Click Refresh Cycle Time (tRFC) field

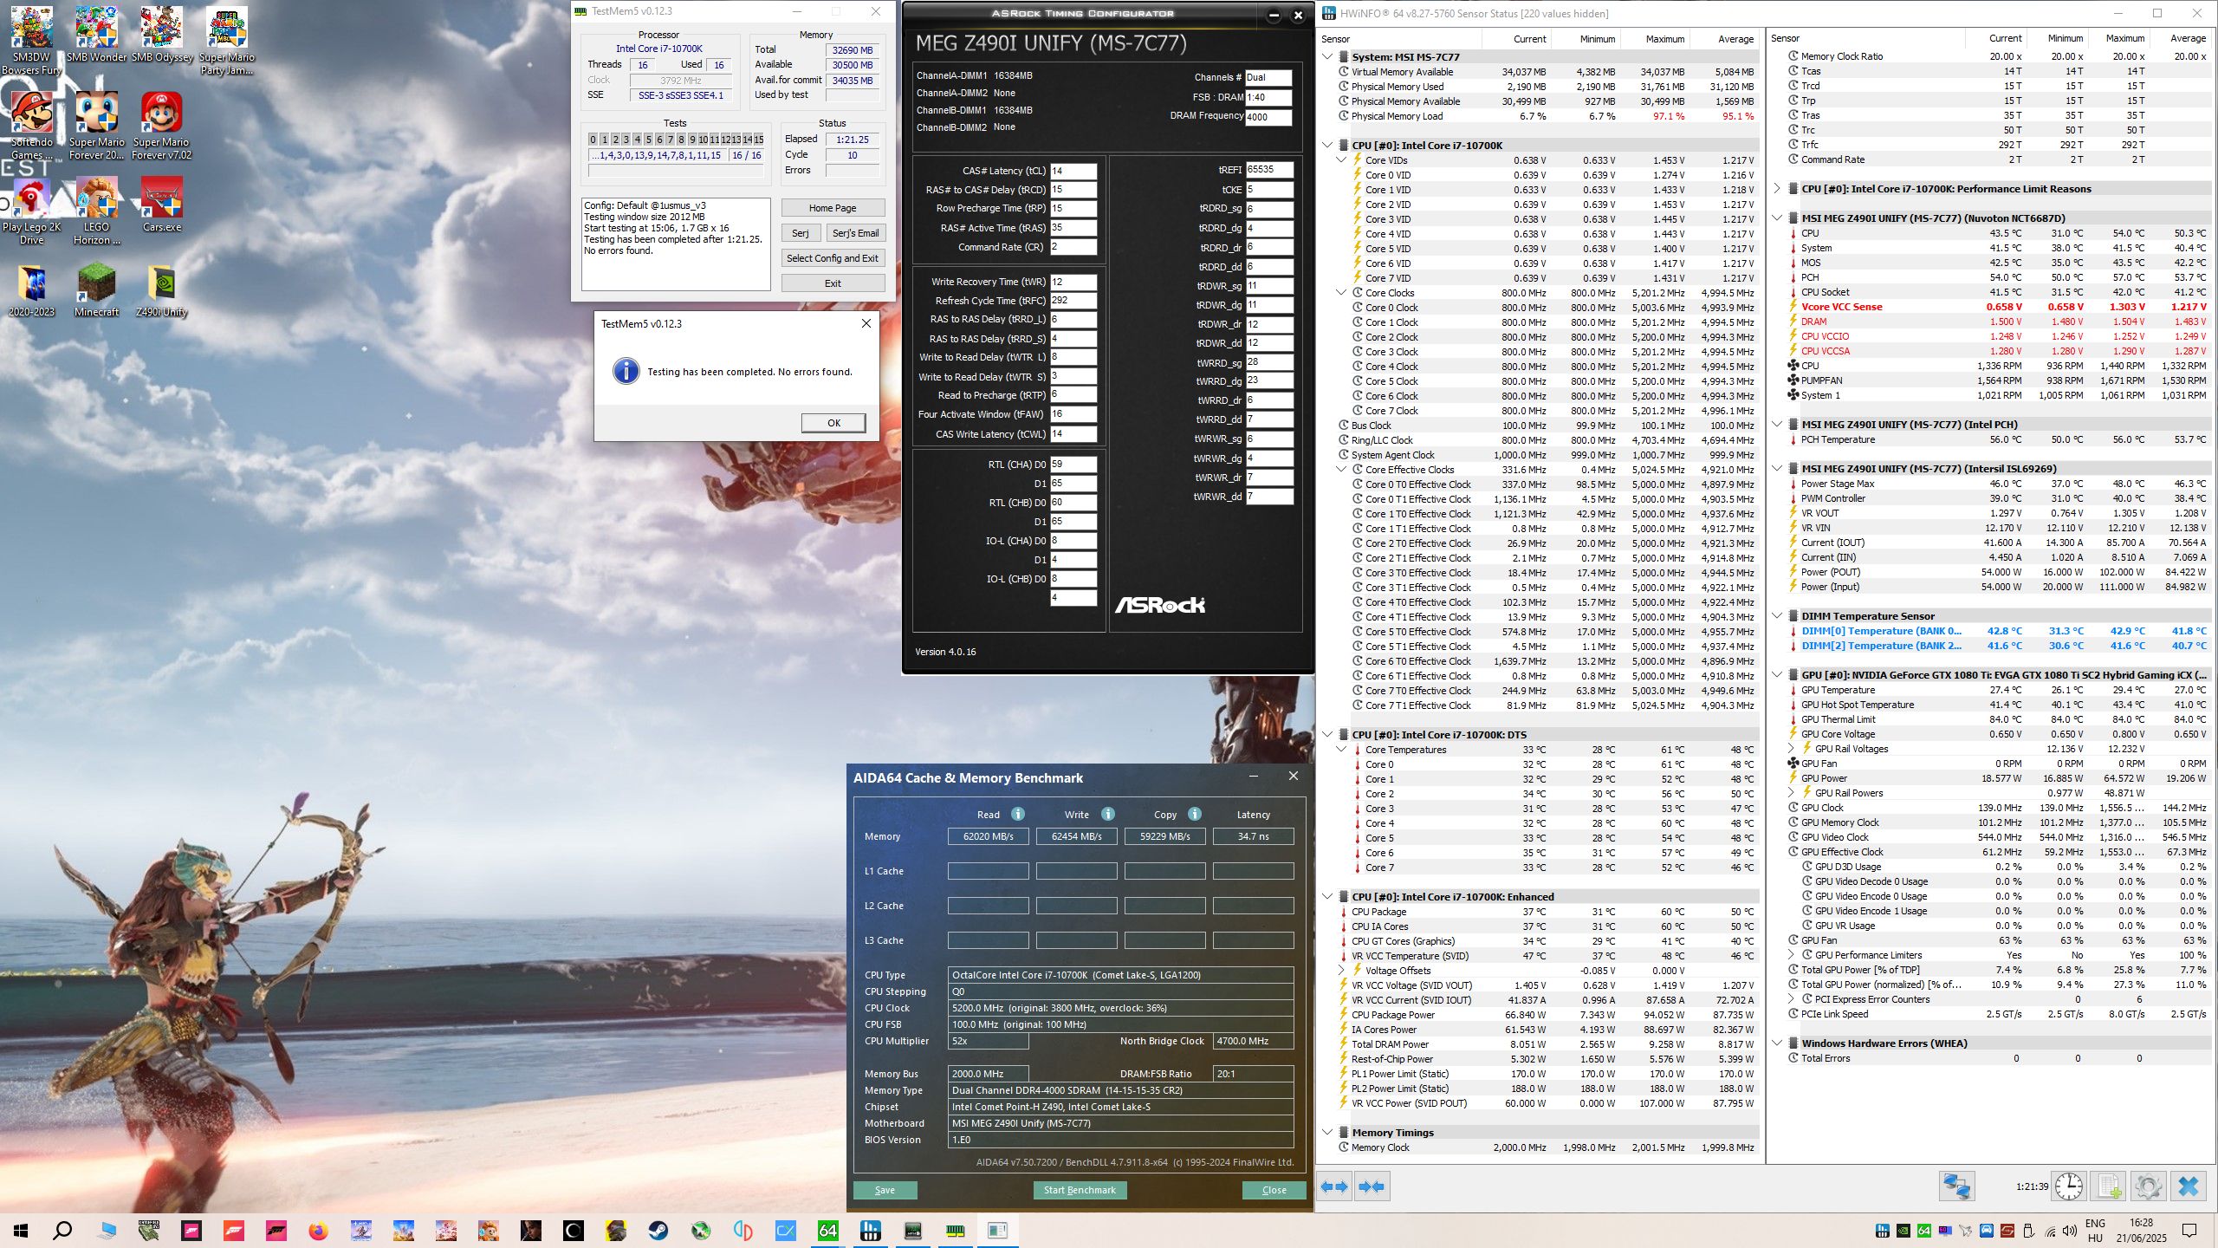[x=1073, y=301]
